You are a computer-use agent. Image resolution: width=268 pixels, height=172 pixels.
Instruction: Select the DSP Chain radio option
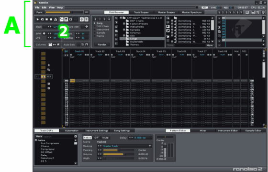[101, 26]
